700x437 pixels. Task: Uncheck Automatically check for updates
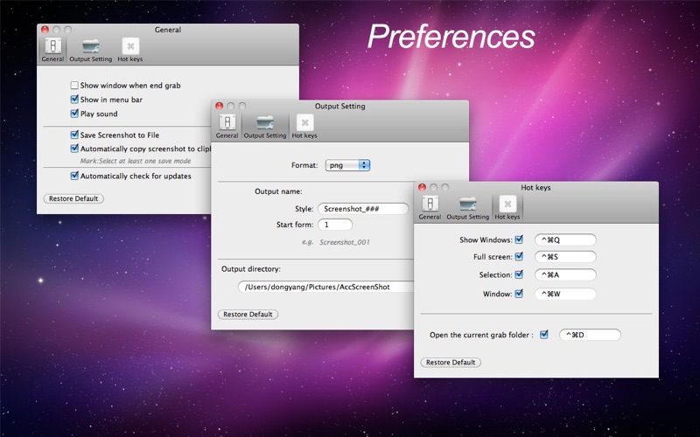(x=74, y=176)
